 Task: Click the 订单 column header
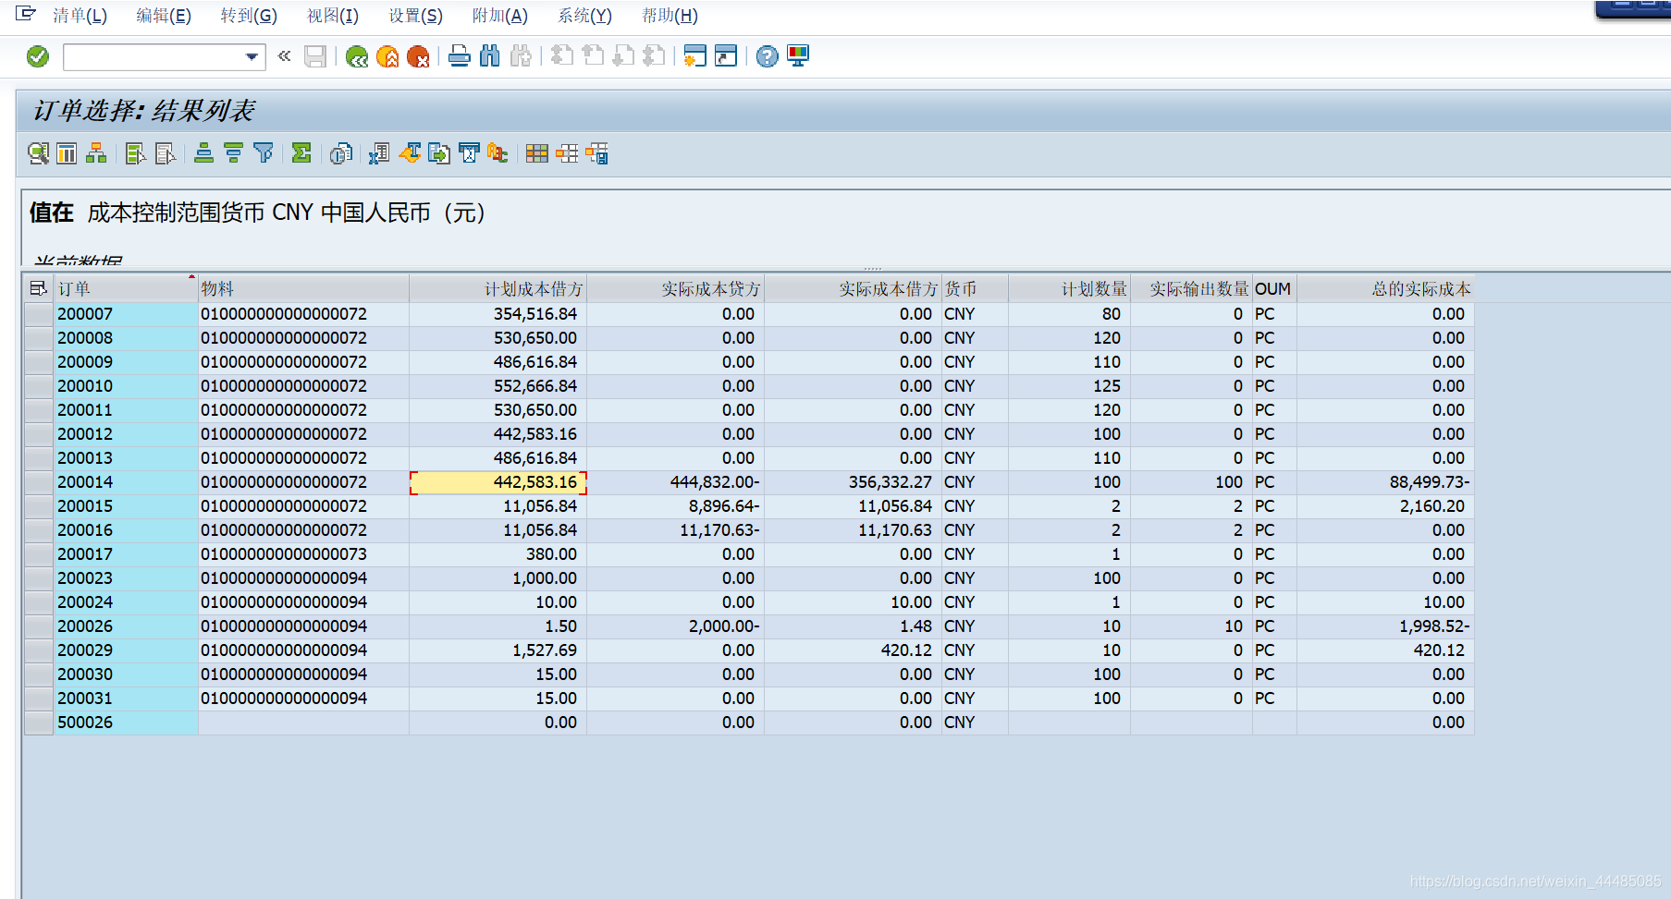click(x=126, y=289)
